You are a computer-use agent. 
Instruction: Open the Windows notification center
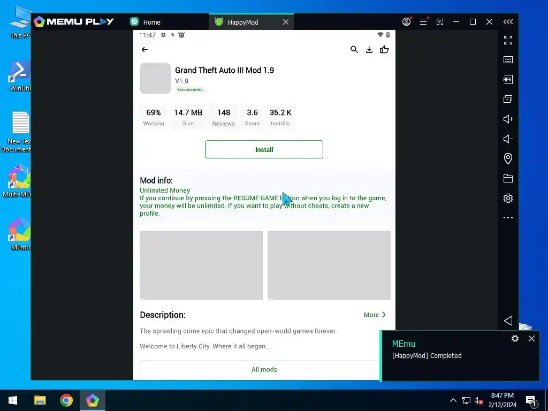click(x=531, y=400)
